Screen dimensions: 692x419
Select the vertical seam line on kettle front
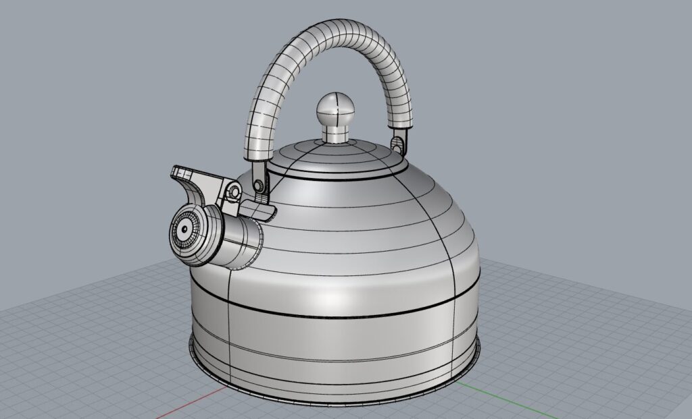(x=231, y=324)
